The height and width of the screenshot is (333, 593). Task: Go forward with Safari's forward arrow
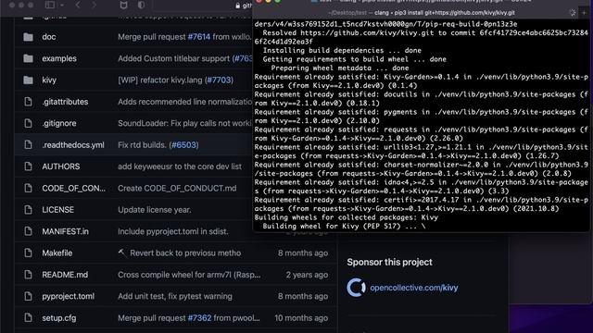tap(94, 5)
